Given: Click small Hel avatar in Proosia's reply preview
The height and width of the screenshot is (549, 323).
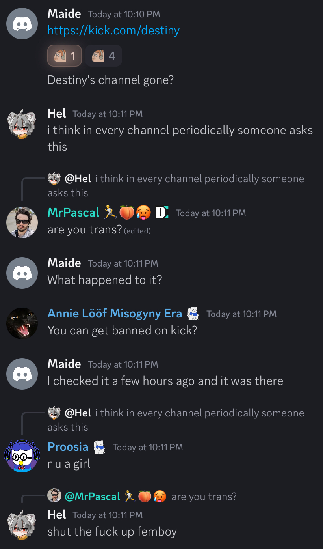Looking at the screenshot, I should (54, 413).
